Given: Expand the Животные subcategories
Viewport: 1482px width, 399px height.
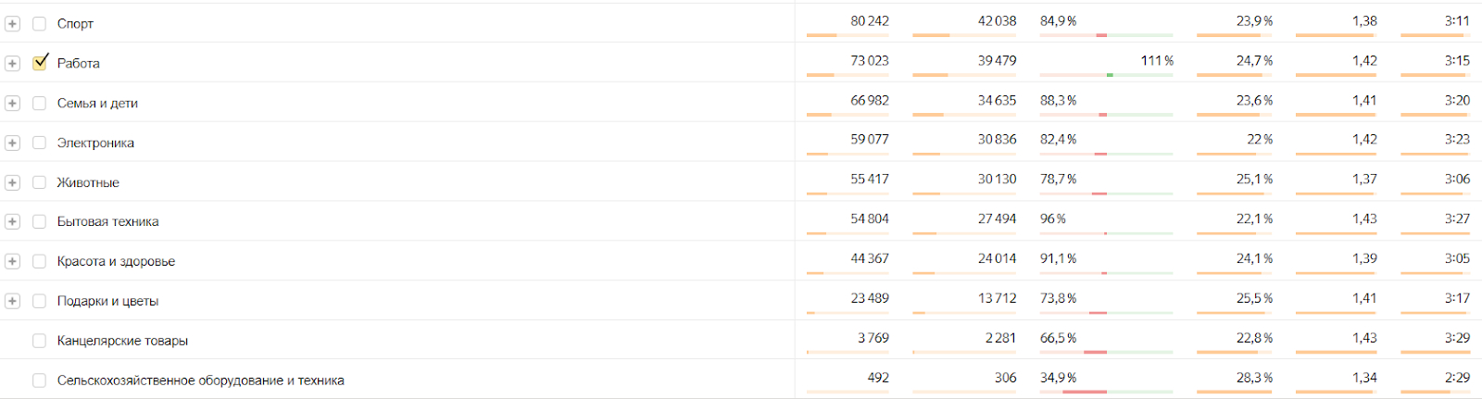Looking at the screenshot, I should pyautogui.click(x=12, y=183).
